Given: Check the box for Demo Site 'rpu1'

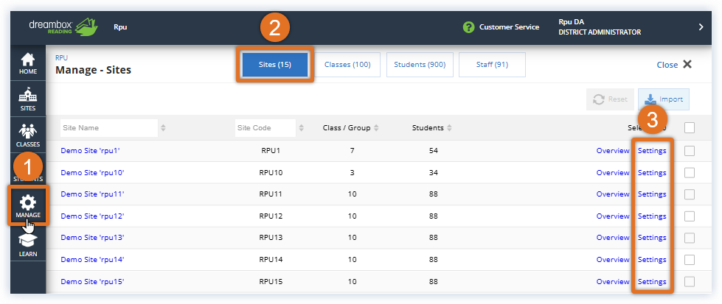Looking at the screenshot, I should pos(690,151).
